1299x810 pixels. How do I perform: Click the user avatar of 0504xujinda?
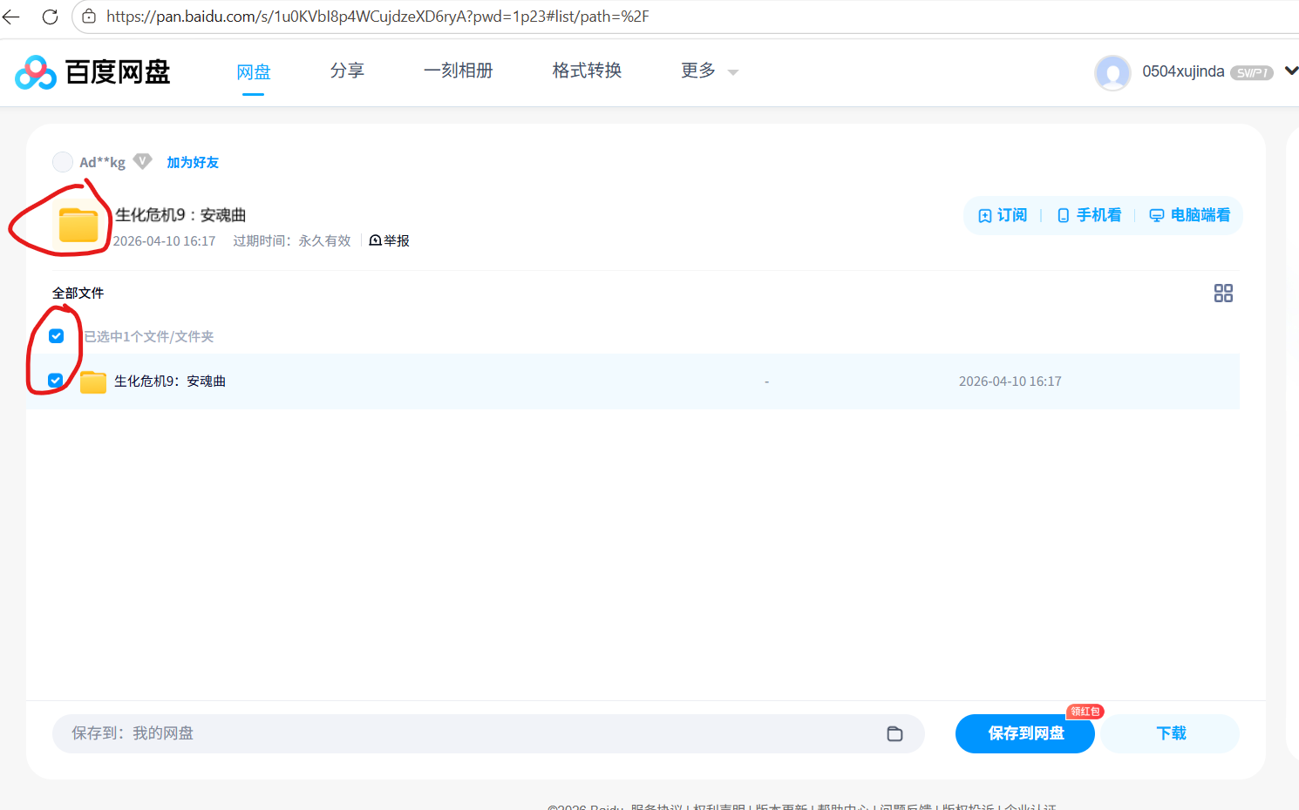[1112, 72]
